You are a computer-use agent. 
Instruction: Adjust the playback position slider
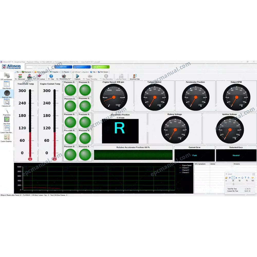coord(234,184)
